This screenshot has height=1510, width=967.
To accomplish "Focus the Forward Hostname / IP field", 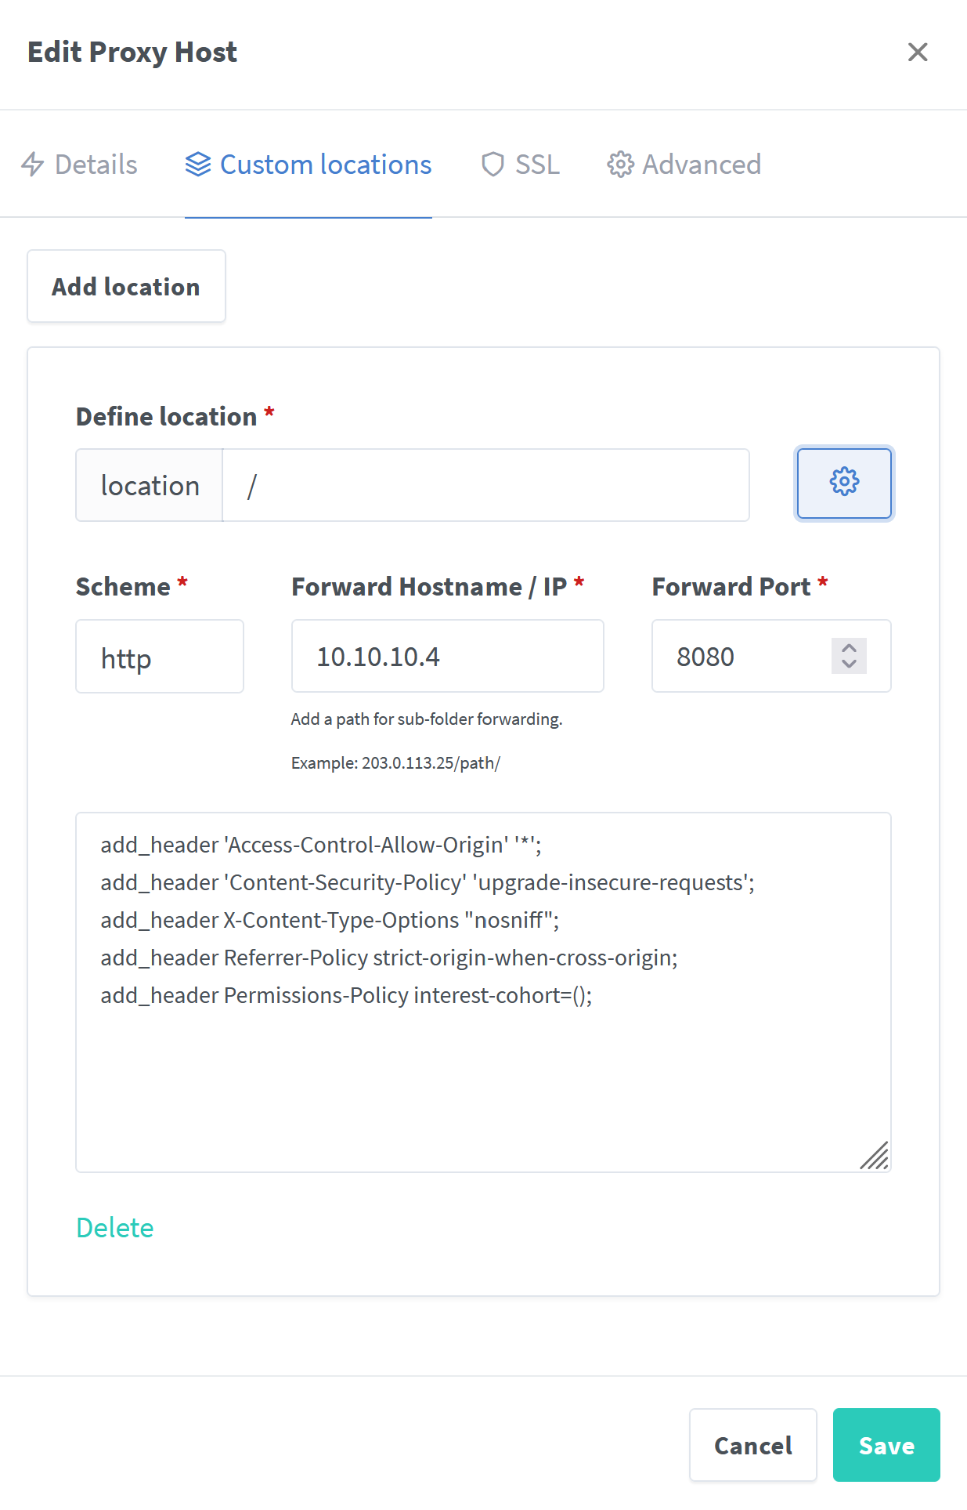I will click(447, 657).
